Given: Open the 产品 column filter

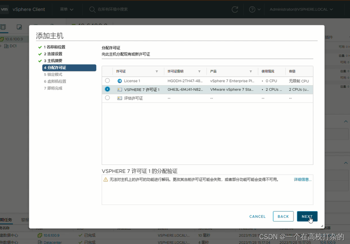Looking at the screenshot, I should coord(251,71).
